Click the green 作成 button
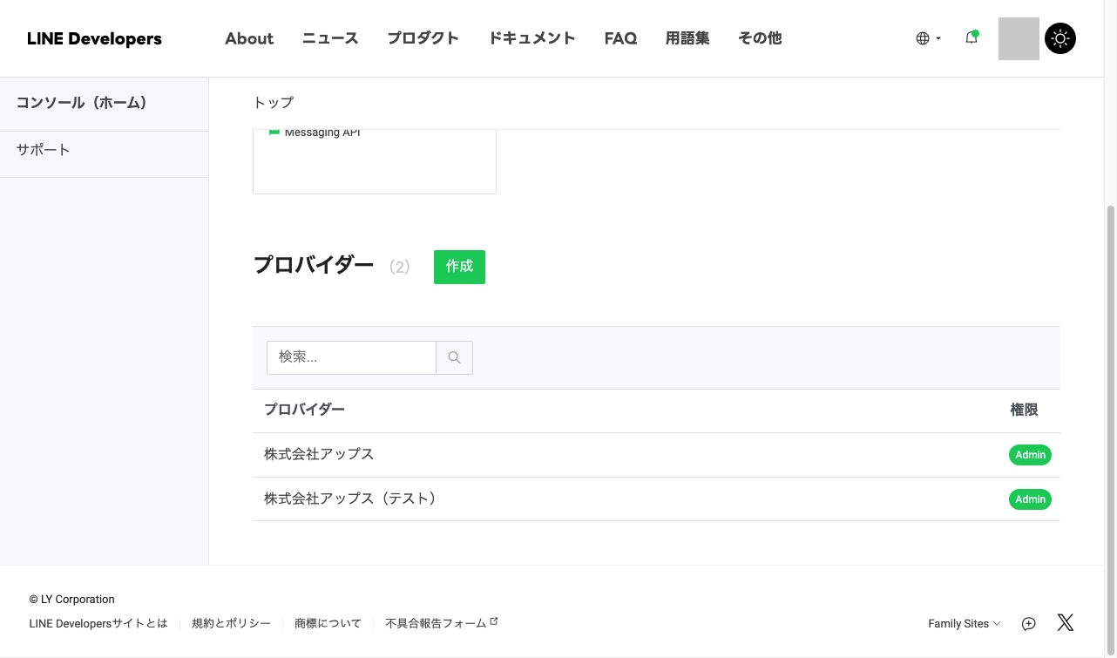Screen dimensions: 1117x658 459,267
